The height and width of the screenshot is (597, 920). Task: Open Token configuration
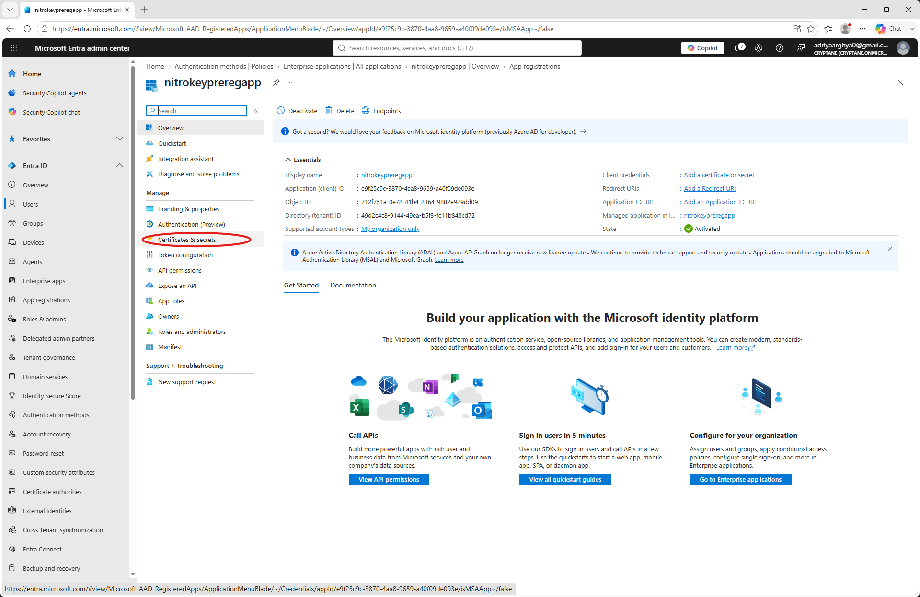(x=200, y=255)
